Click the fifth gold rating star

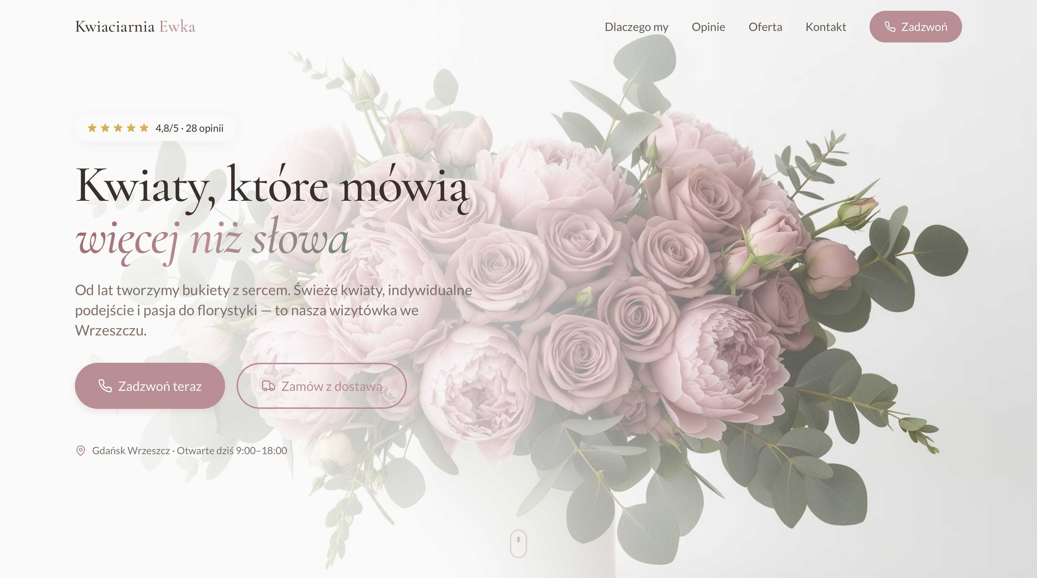click(144, 128)
